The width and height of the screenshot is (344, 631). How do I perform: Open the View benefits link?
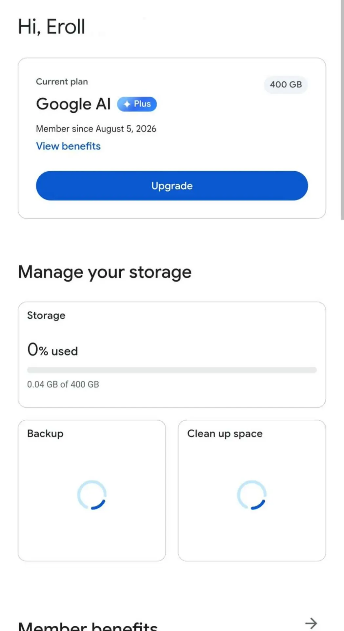(68, 146)
